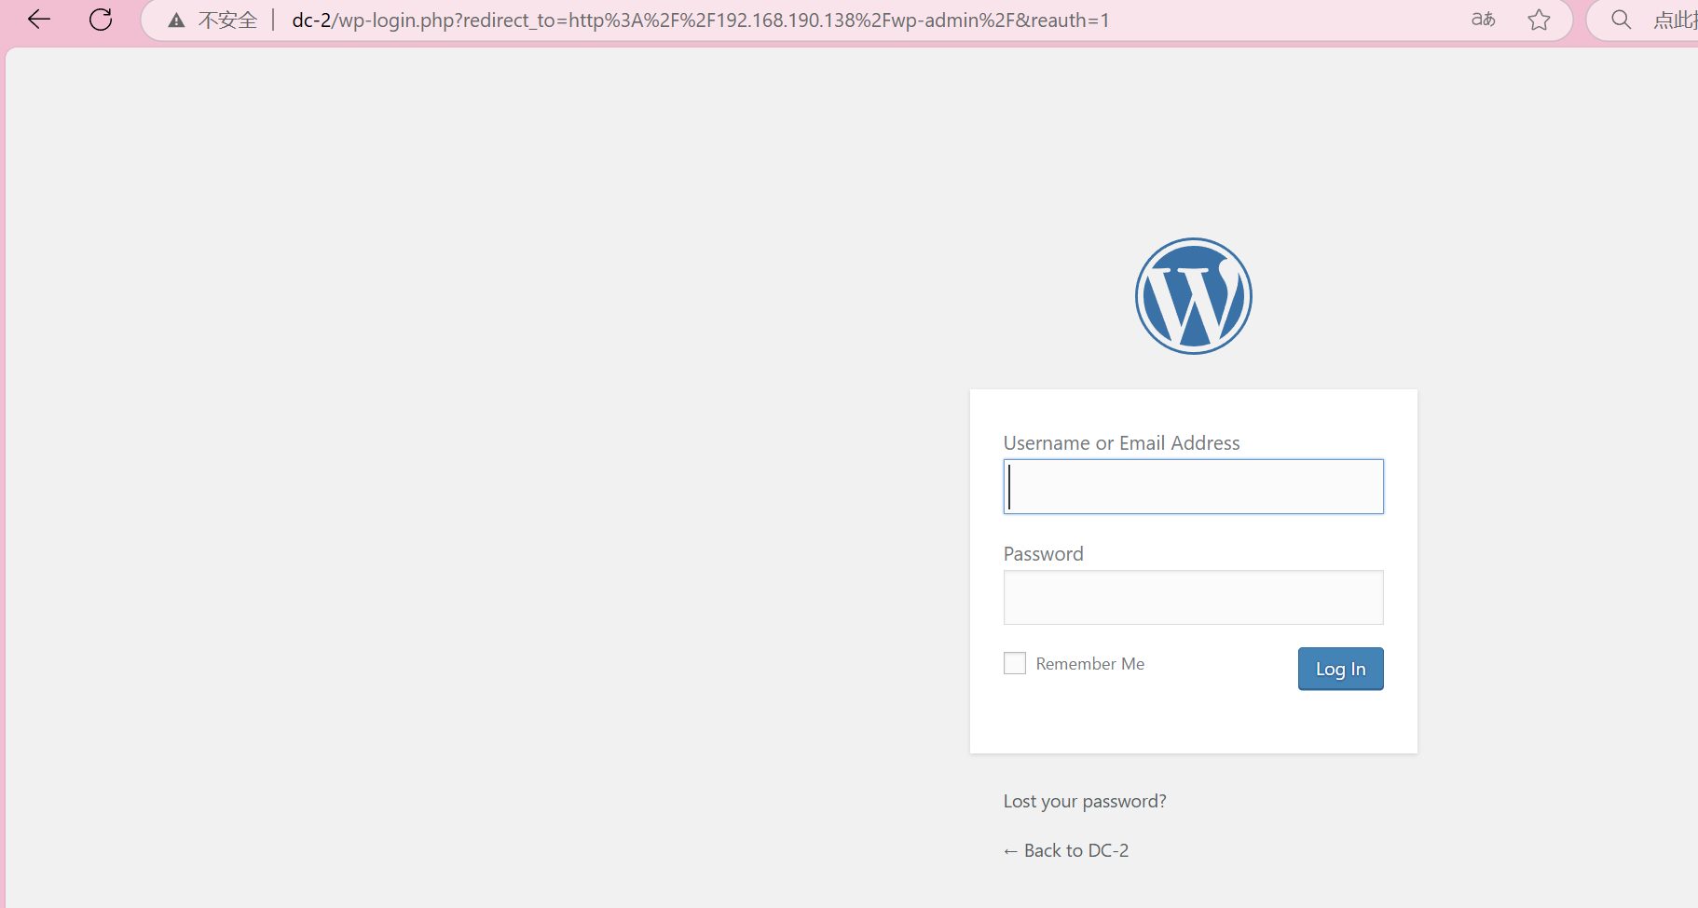Screen dimensions: 1698x908
Task: Select the wp-login.php URL in the address bar
Action: coord(701,20)
